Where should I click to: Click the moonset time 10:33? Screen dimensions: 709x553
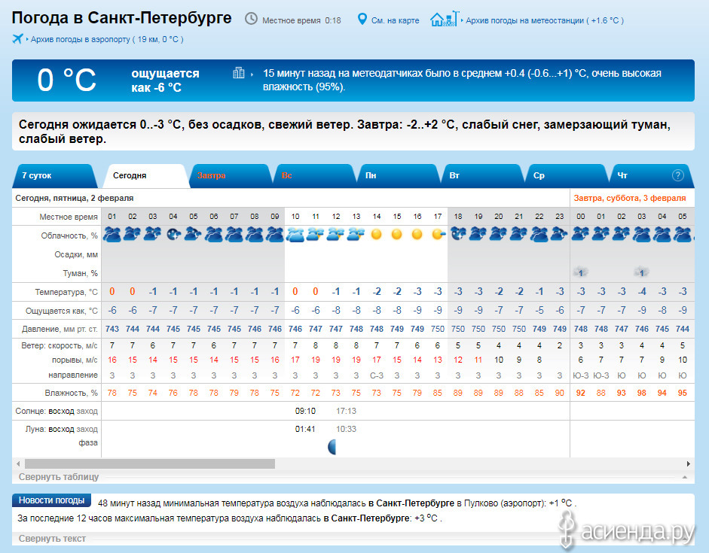[x=346, y=429]
